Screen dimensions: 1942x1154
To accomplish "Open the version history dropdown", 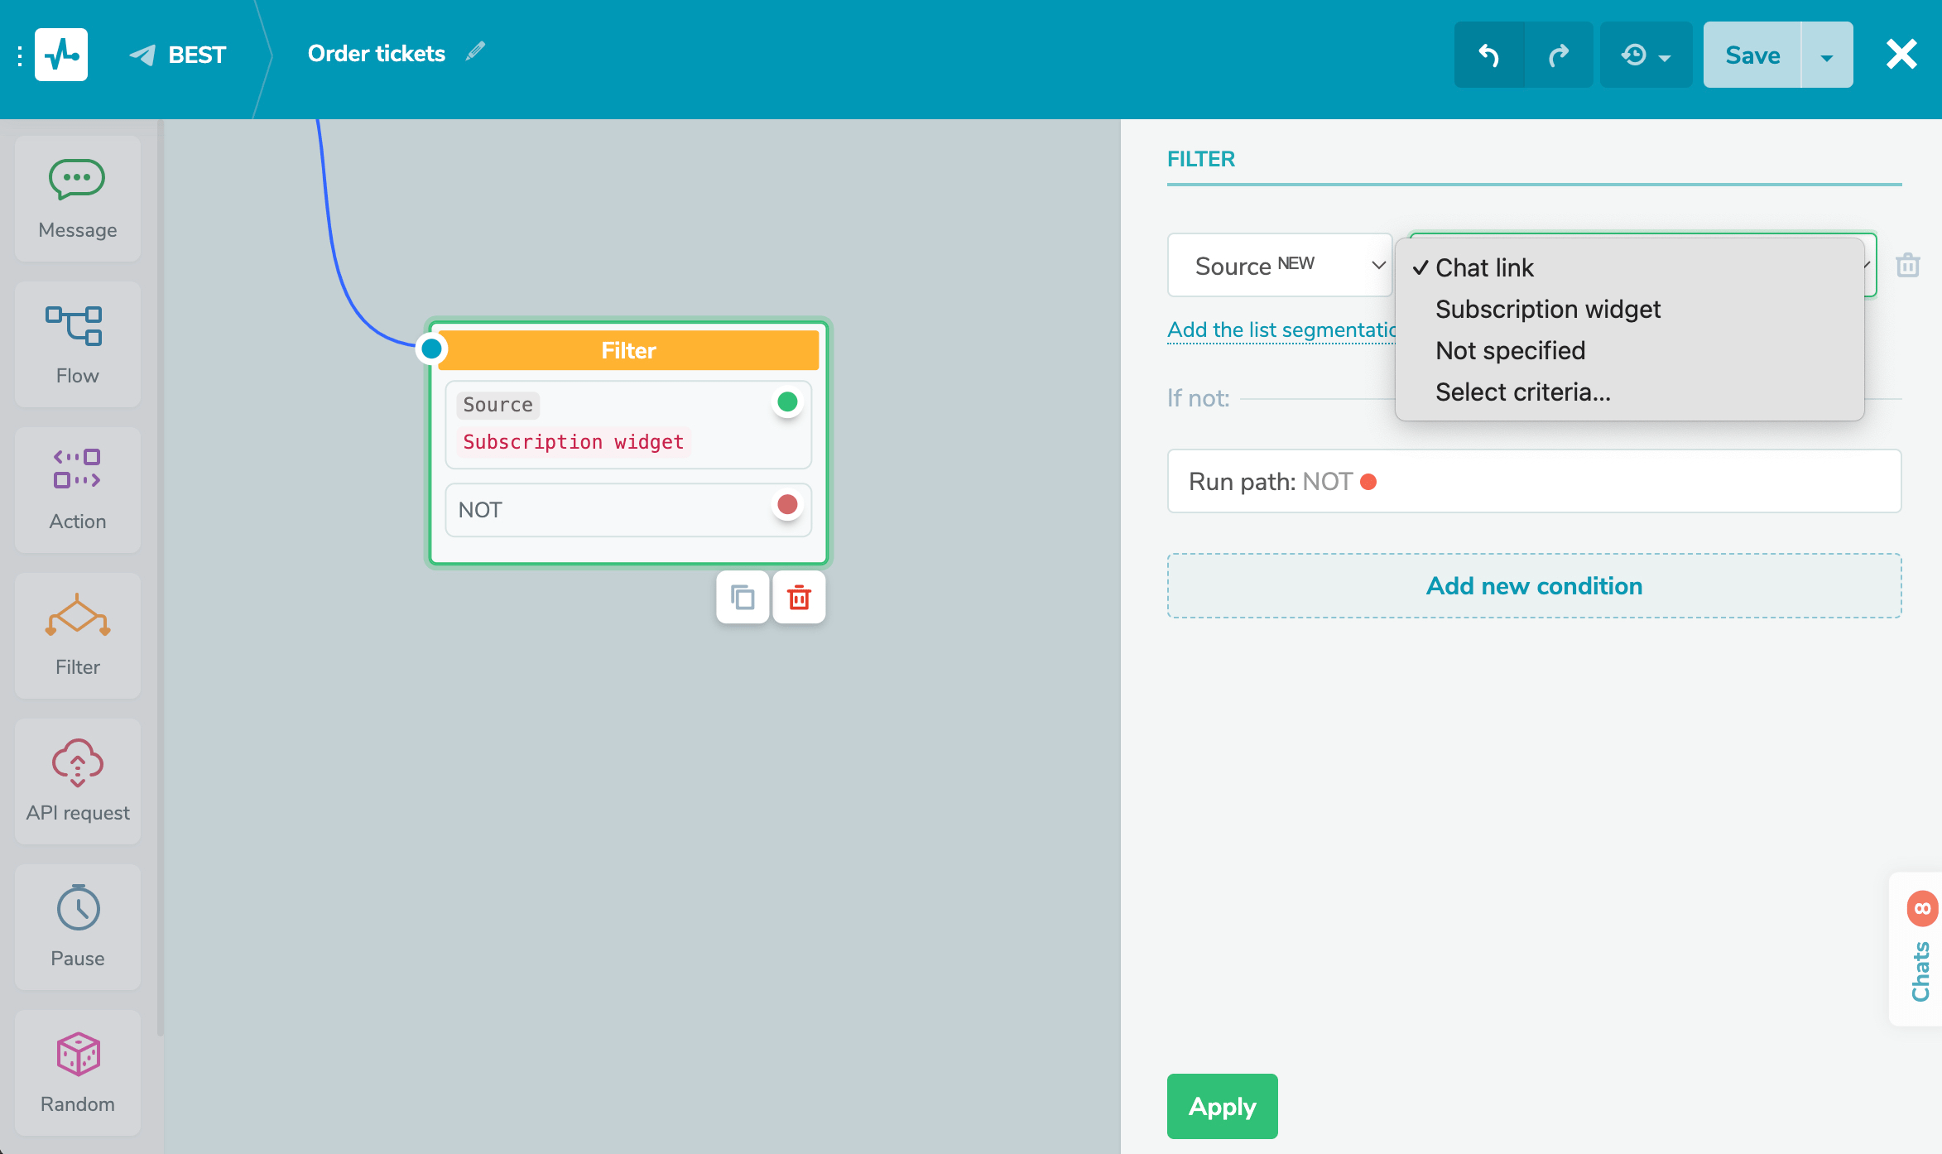I will (x=1646, y=55).
